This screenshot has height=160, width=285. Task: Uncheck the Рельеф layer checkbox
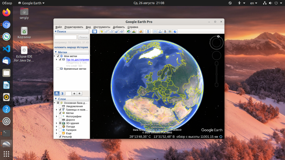coord(60,137)
